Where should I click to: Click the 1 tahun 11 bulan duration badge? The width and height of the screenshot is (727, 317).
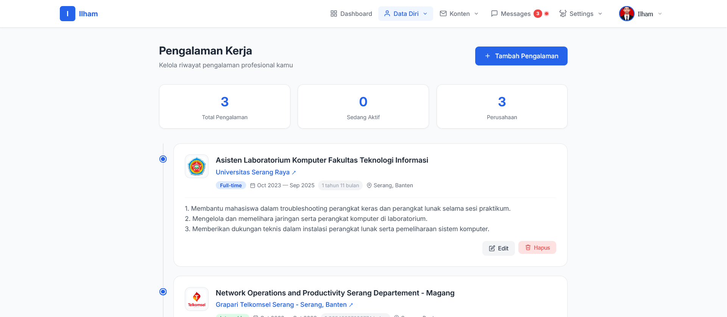[x=340, y=185]
